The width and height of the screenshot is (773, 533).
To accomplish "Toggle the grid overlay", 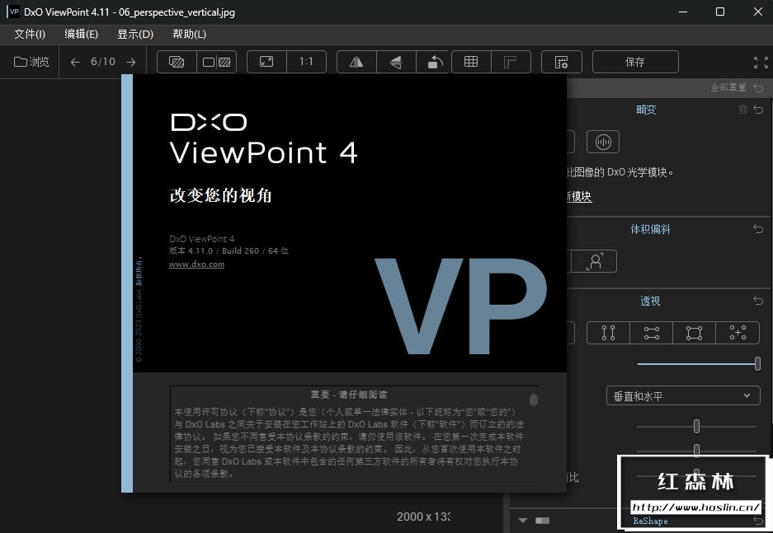I will (x=471, y=62).
